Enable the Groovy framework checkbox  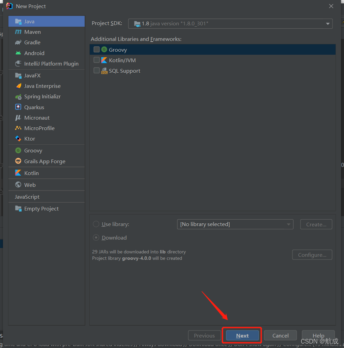pyautogui.click(x=96, y=49)
